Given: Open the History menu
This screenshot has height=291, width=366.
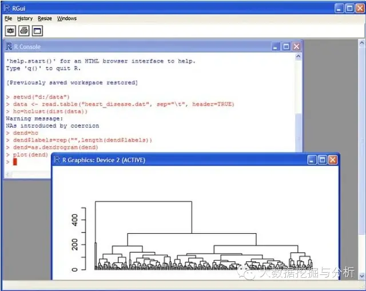Looking at the screenshot, I should pos(25,18).
